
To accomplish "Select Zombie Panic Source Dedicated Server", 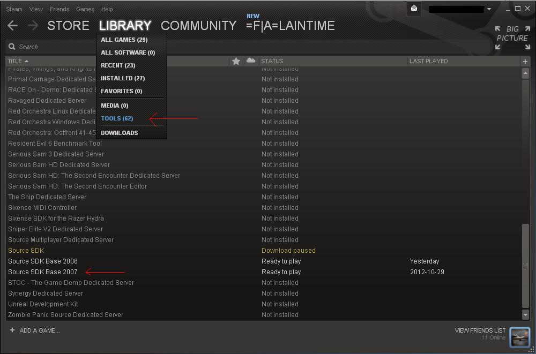I will [x=65, y=315].
